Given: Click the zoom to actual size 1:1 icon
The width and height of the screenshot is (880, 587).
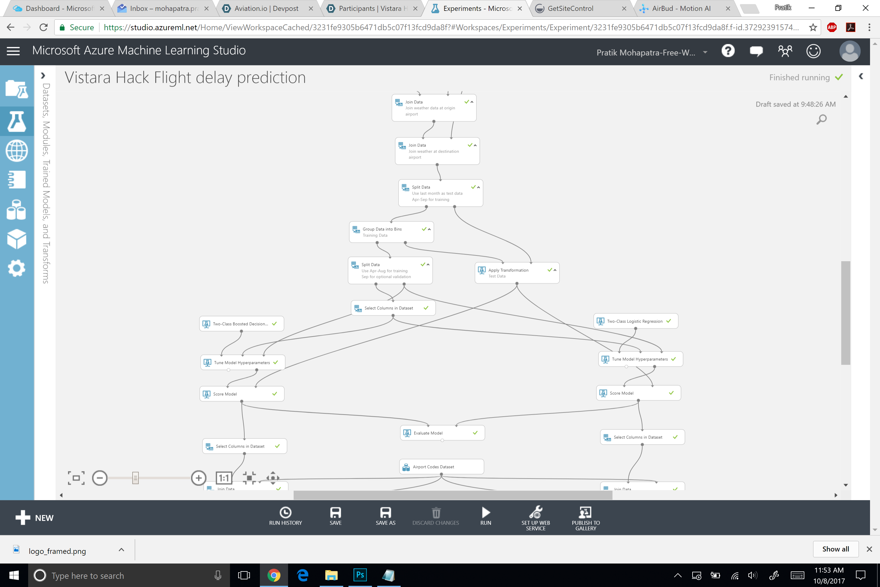Looking at the screenshot, I should click(224, 478).
